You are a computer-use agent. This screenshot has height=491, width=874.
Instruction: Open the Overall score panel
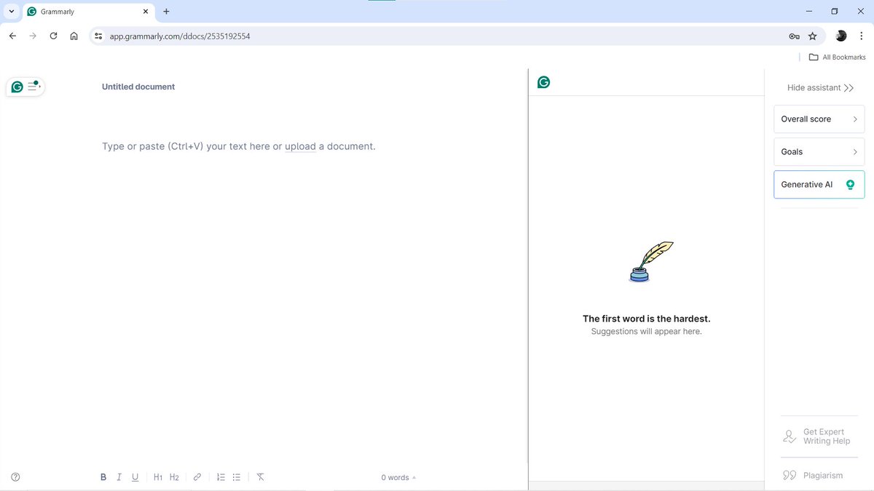[819, 119]
